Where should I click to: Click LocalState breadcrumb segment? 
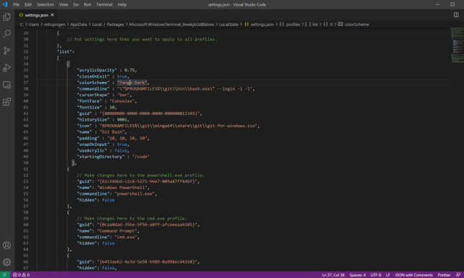(x=229, y=24)
